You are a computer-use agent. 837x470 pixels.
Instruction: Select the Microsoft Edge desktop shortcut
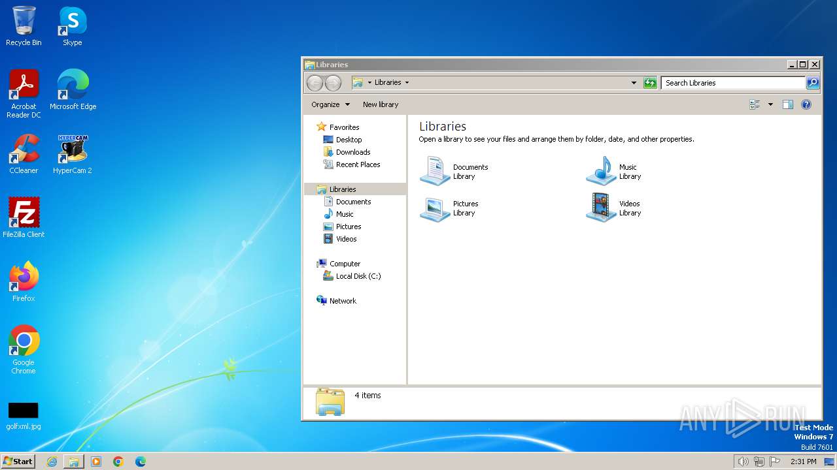point(73,90)
